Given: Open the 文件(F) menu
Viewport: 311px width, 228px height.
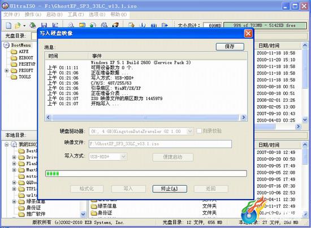Looking at the screenshot, I should coord(12,15).
